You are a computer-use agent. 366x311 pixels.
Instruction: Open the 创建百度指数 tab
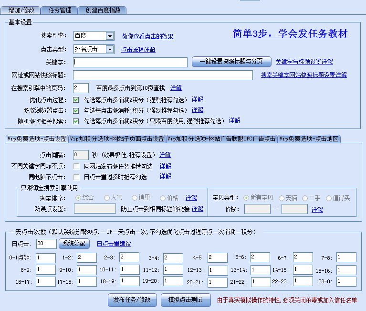click(x=103, y=11)
